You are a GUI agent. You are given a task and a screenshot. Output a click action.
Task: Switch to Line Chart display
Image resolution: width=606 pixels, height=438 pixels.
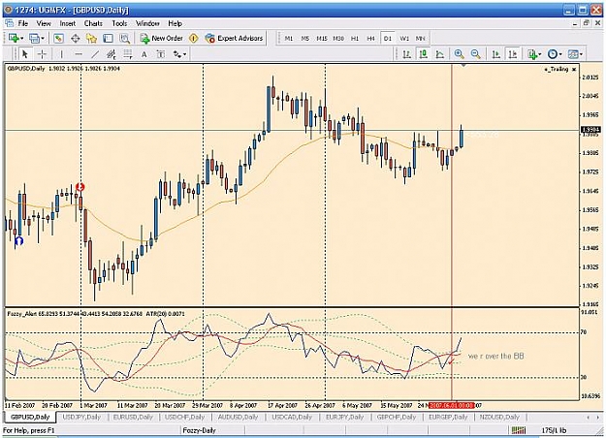[x=440, y=54]
